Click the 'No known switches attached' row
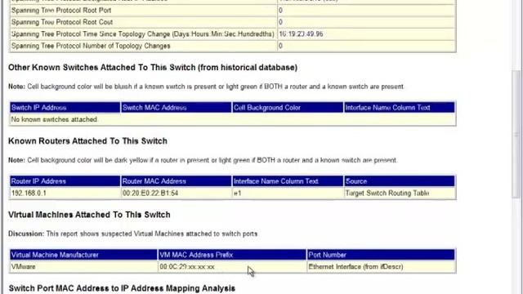The image size is (523, 294). pyautogui.click(x=232, y=119)
